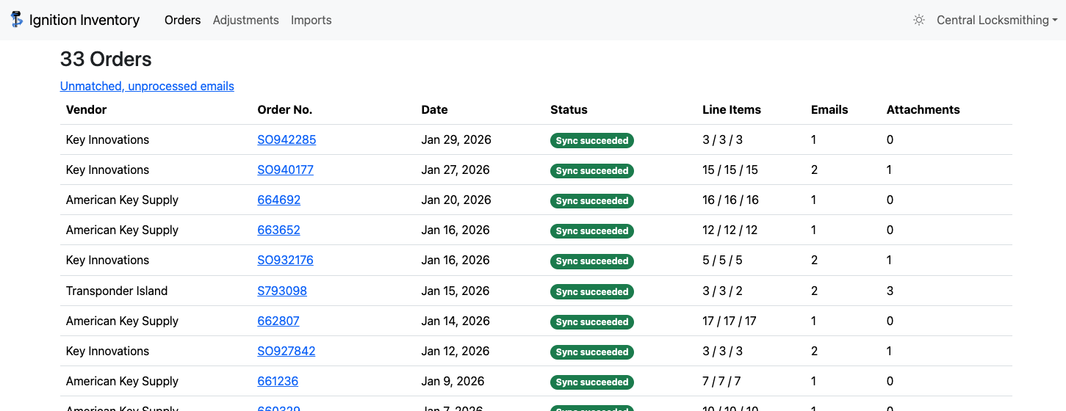Click the Status column header
This screenshot has height=411, width=1066.
click(x=569, y=109)
